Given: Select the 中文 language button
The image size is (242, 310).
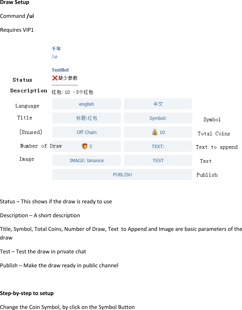Looking at the screenshot, I should pos(158,104).
